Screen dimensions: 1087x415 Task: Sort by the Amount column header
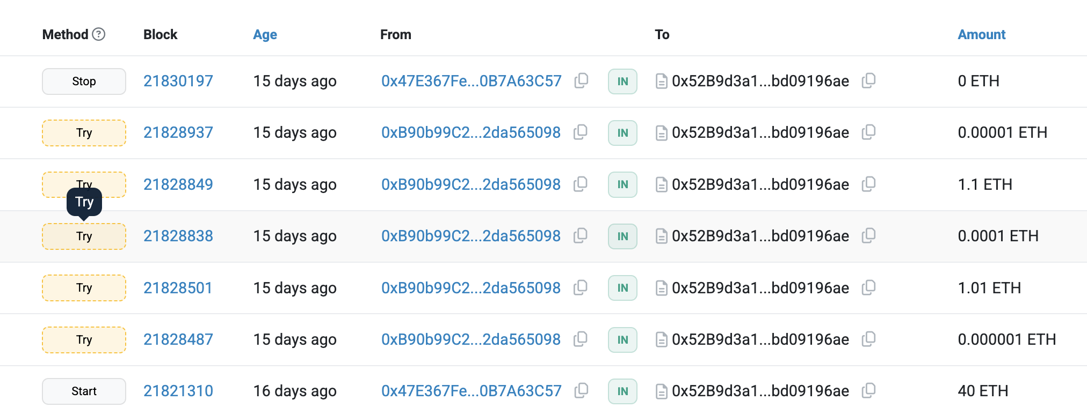pos(981,34)
